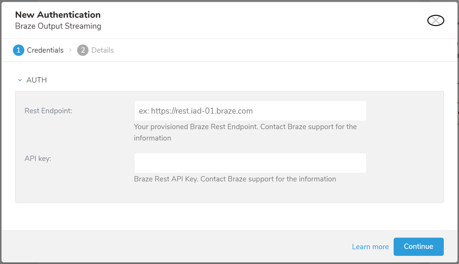Click the step 1 number circle
The width and height of the screenshot is (459, 264).
point(19,50)
